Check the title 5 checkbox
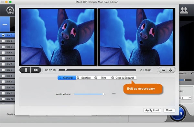Image resolution: width=194 pixels, height=127 pixels. [4, 59]
